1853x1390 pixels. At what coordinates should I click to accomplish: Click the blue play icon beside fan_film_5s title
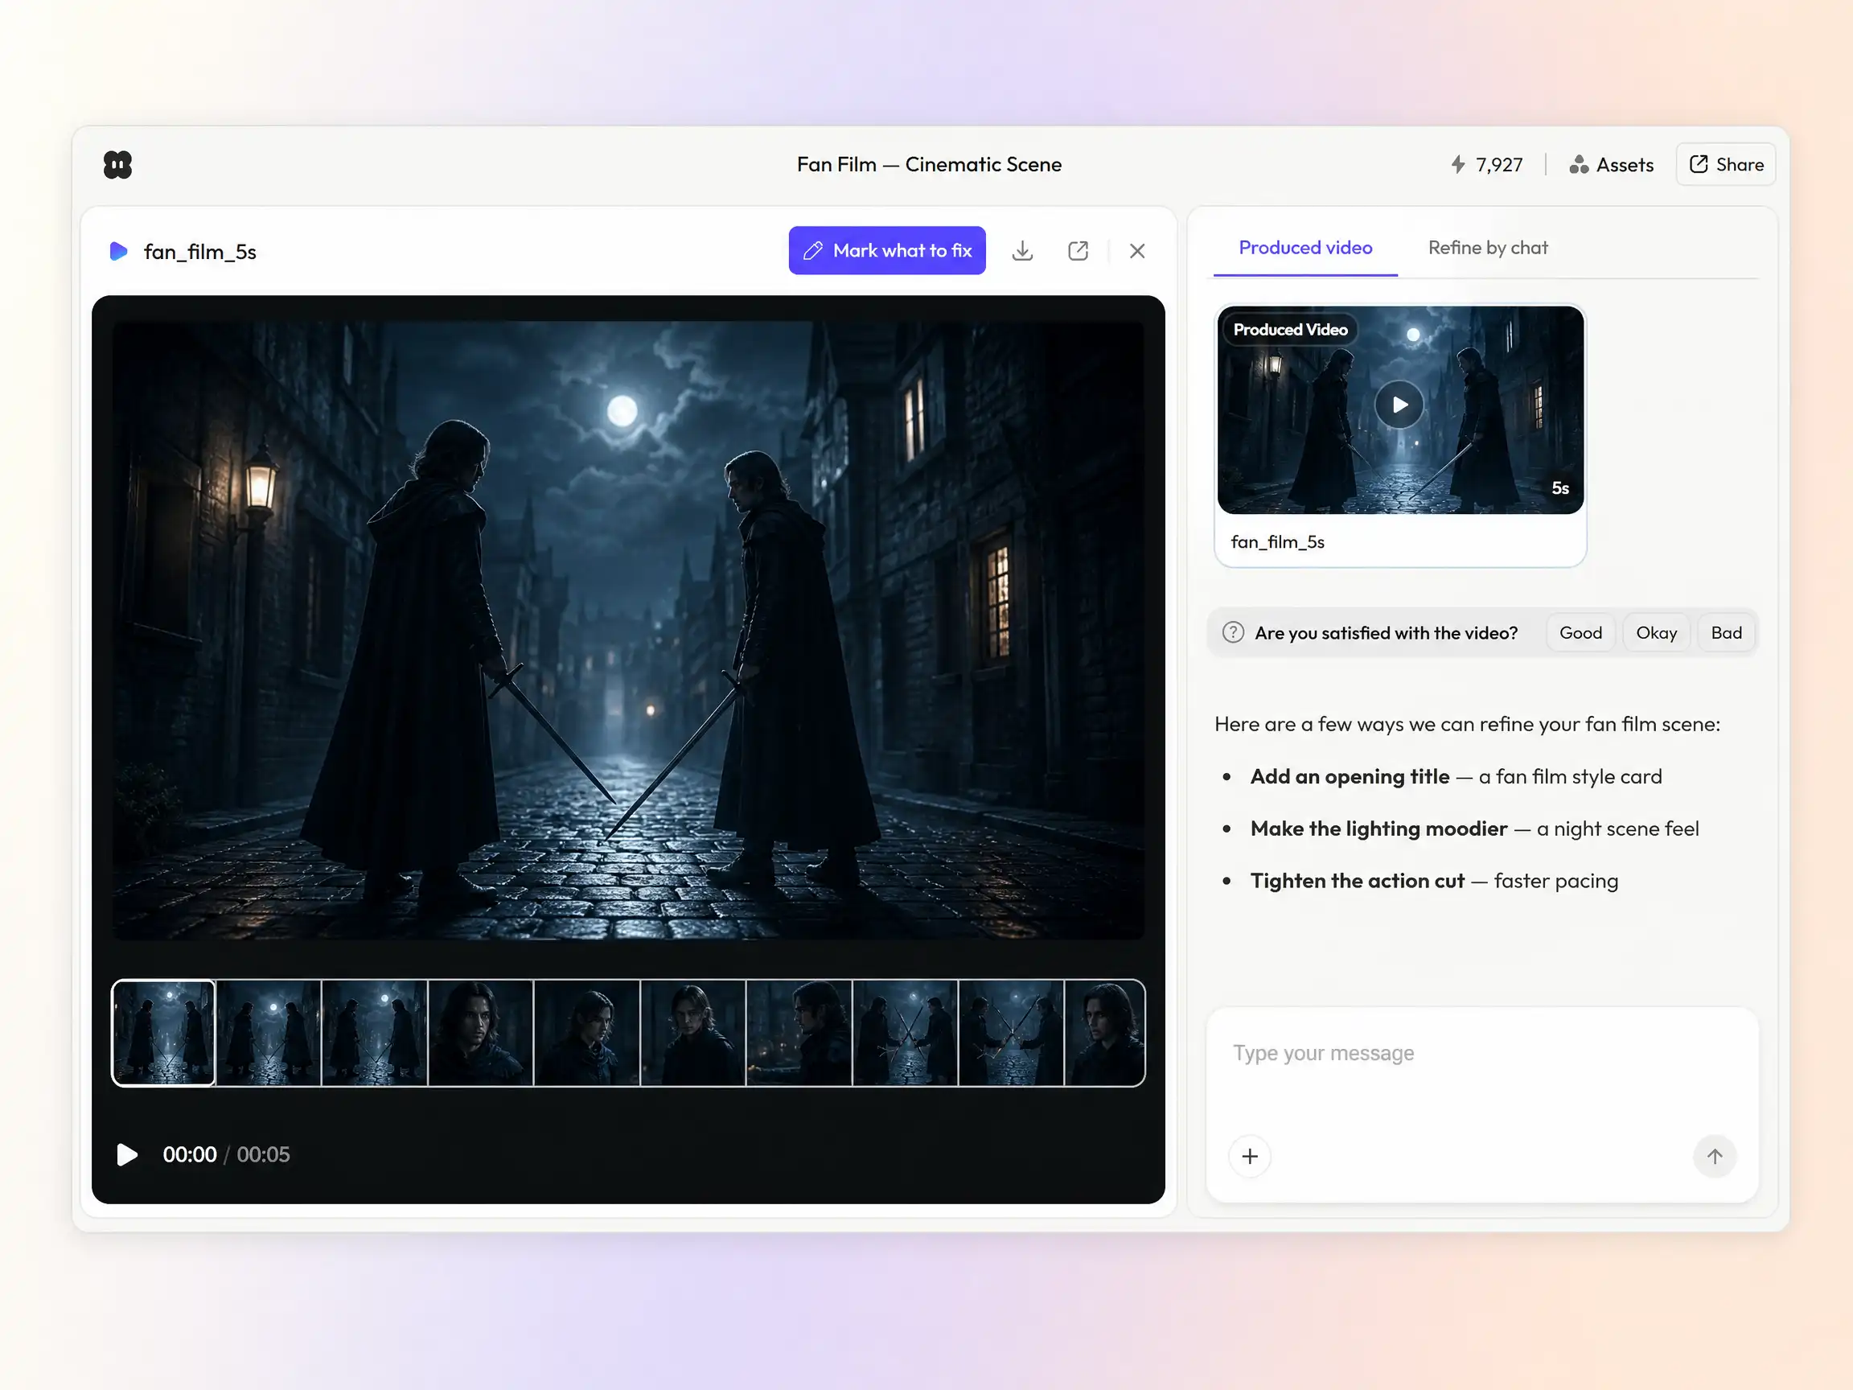(118, 251)
